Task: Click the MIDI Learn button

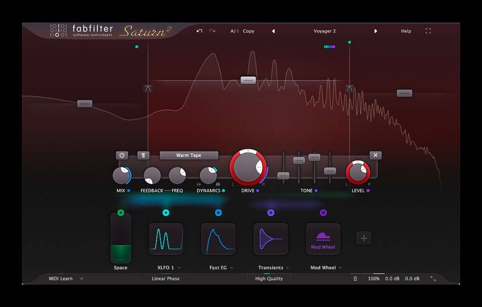Action: tap(61, 278)
